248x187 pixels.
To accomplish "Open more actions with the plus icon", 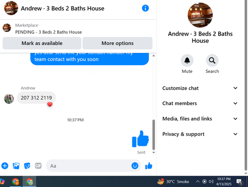I will coord(5,166).
